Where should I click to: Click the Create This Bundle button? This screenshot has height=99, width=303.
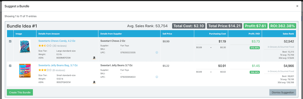(x=20, y=92)
